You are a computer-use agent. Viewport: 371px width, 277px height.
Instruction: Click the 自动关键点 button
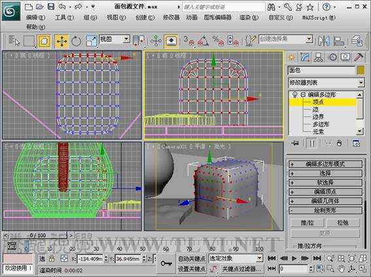[x=192, y=259]
